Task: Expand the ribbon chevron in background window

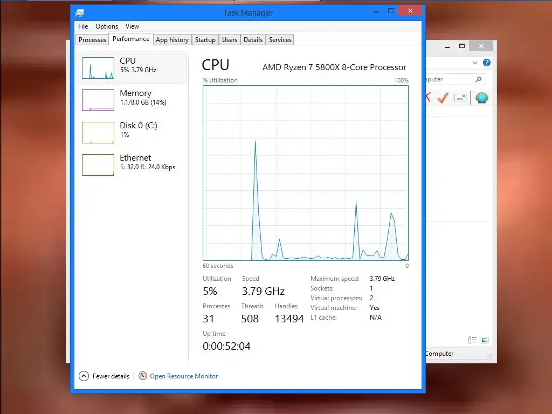Action: (x=474, y=63)
